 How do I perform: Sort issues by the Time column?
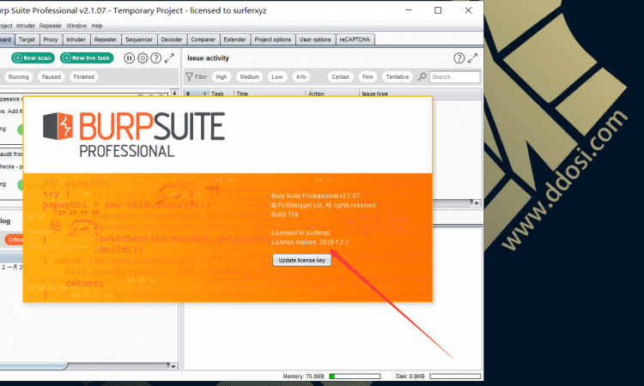coord(270,94)
